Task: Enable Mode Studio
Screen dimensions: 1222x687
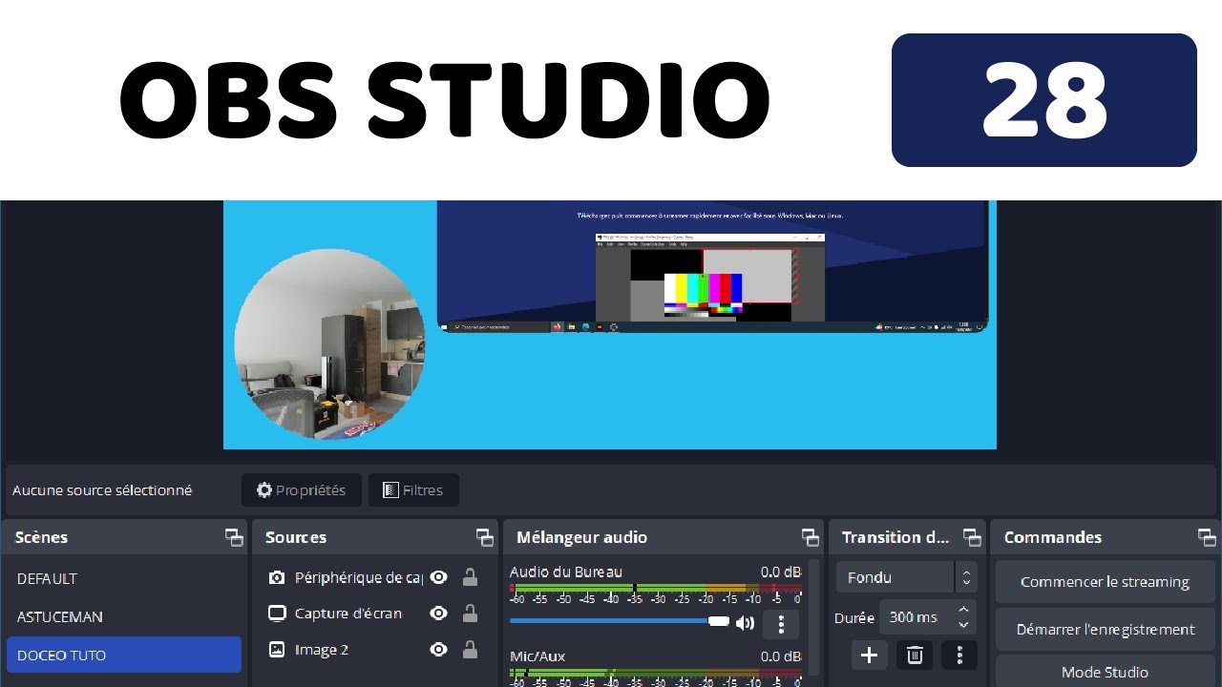Action: [x=1105, y=672]
